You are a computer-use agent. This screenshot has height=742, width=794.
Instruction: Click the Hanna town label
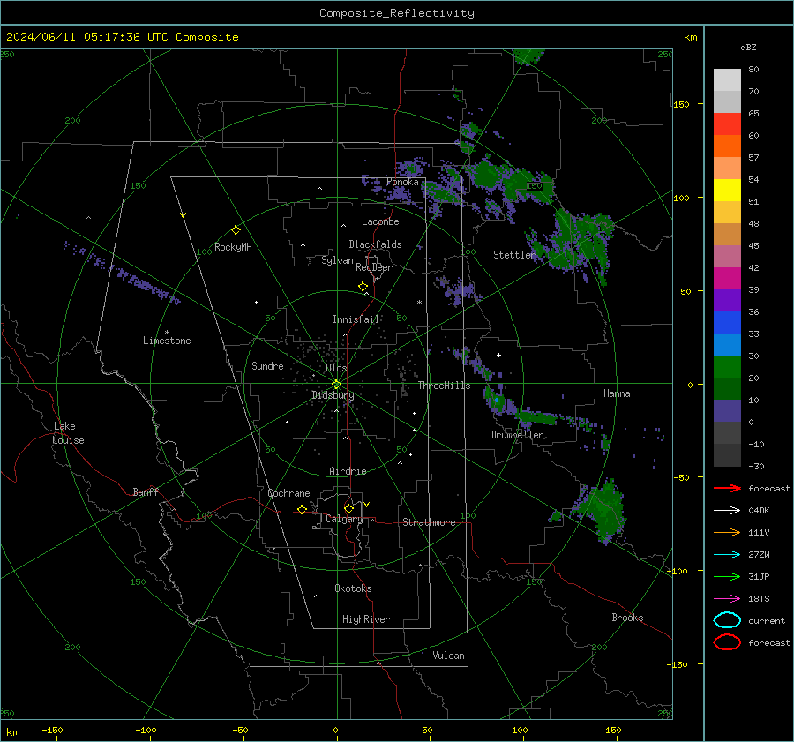tap(617, 393)
